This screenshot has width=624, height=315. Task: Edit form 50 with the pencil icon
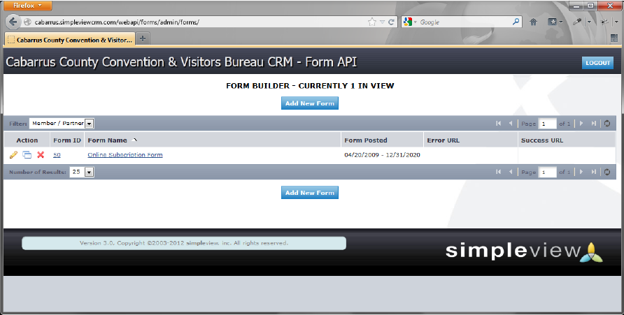pyautogui.click(x=13, y=155)
